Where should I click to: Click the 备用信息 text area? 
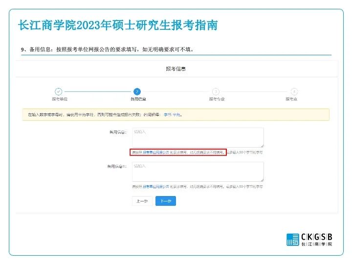click(x=198, y=137)
